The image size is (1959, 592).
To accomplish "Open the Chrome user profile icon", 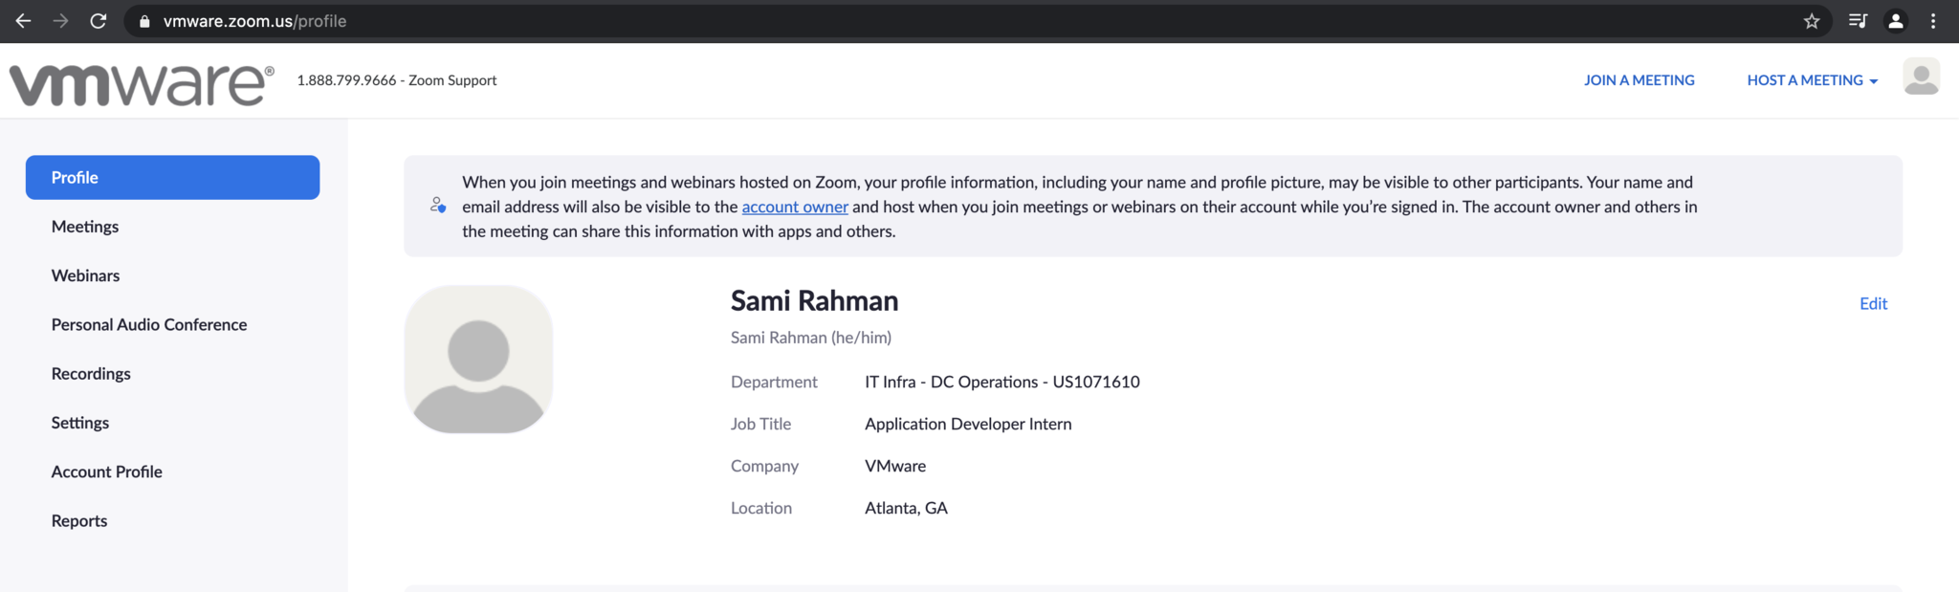I will (x=1895, y=21).
